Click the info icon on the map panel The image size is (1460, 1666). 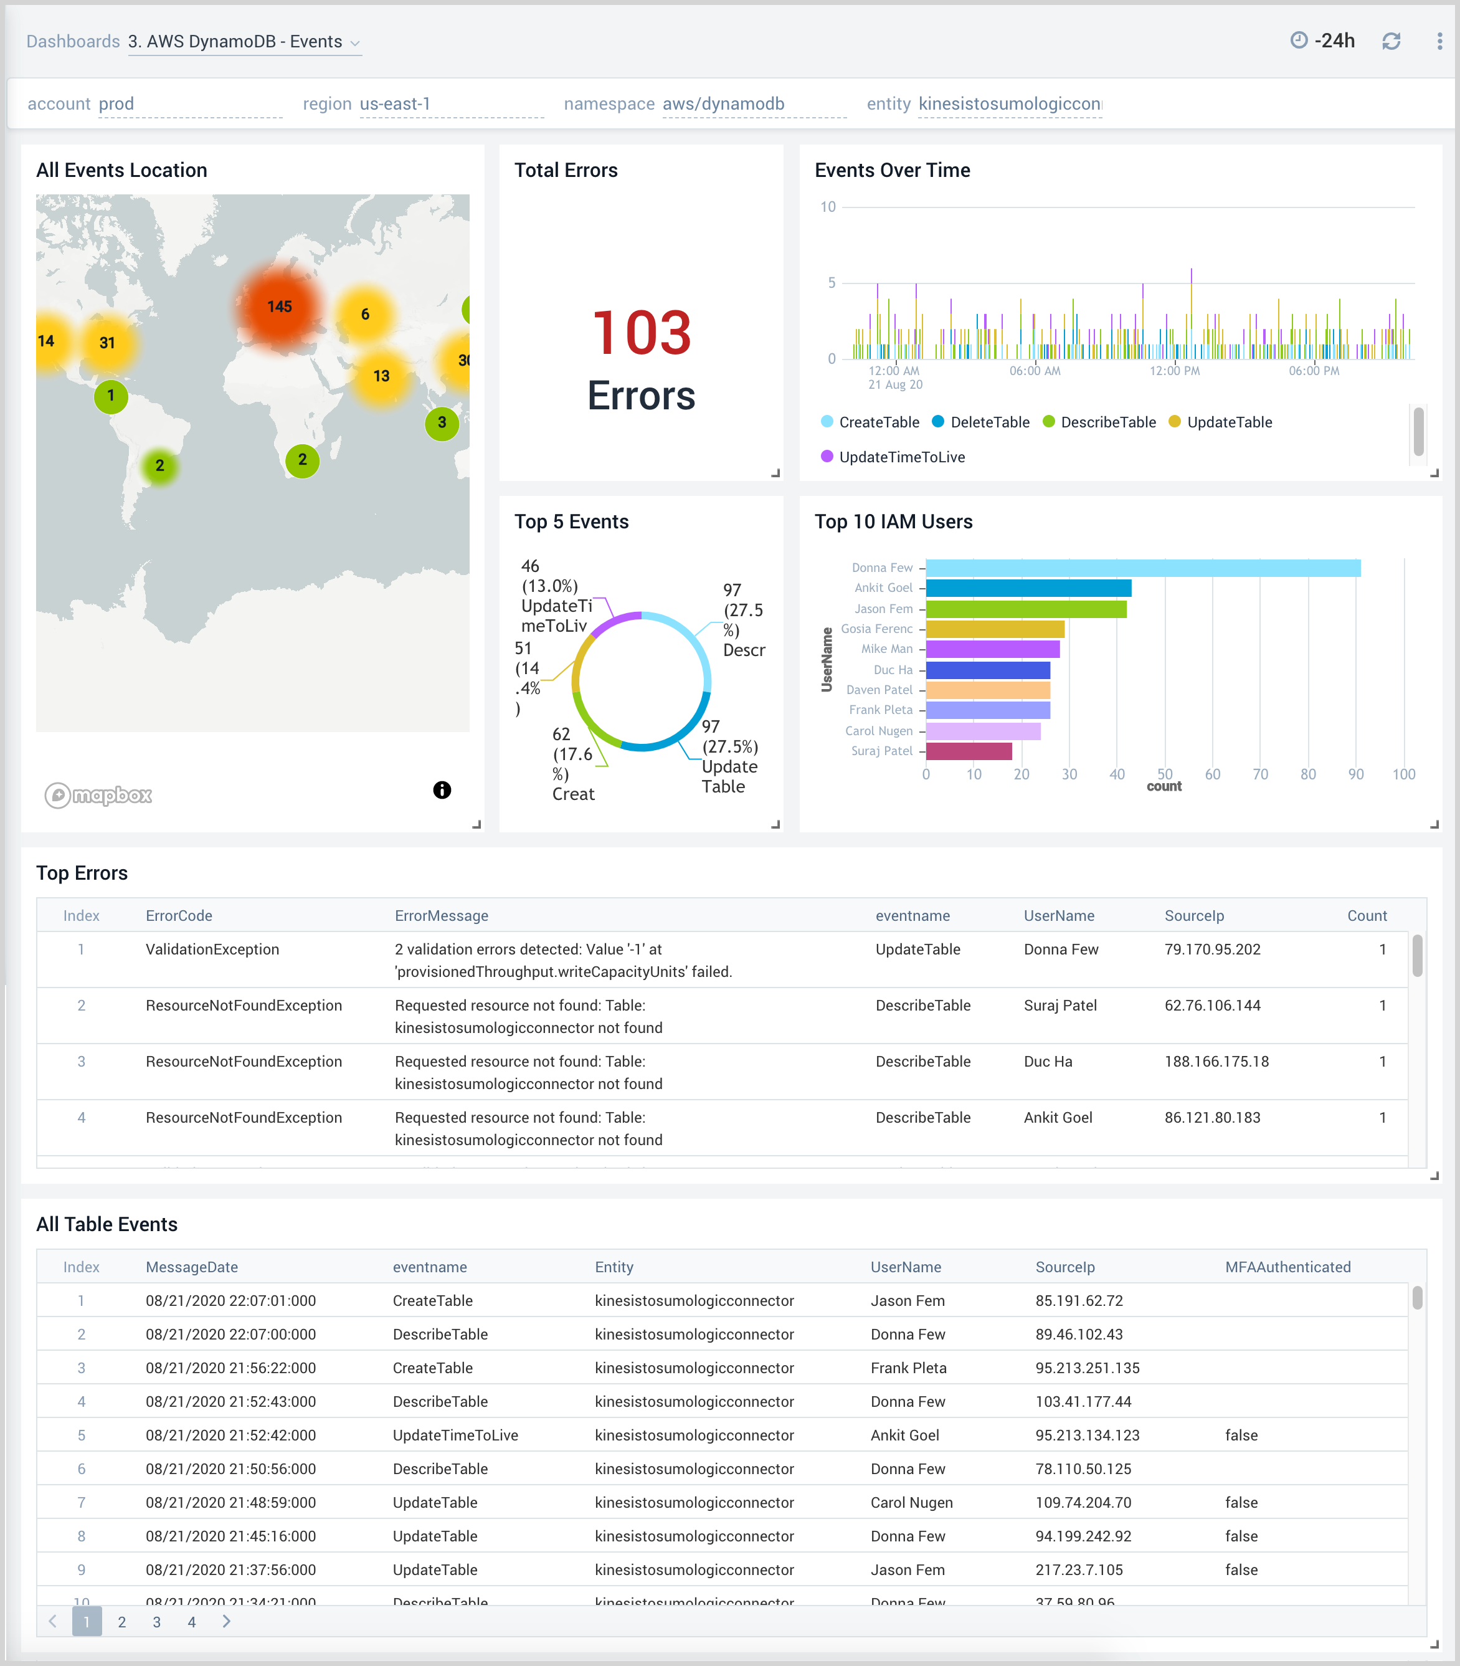[x=442, y=789]
